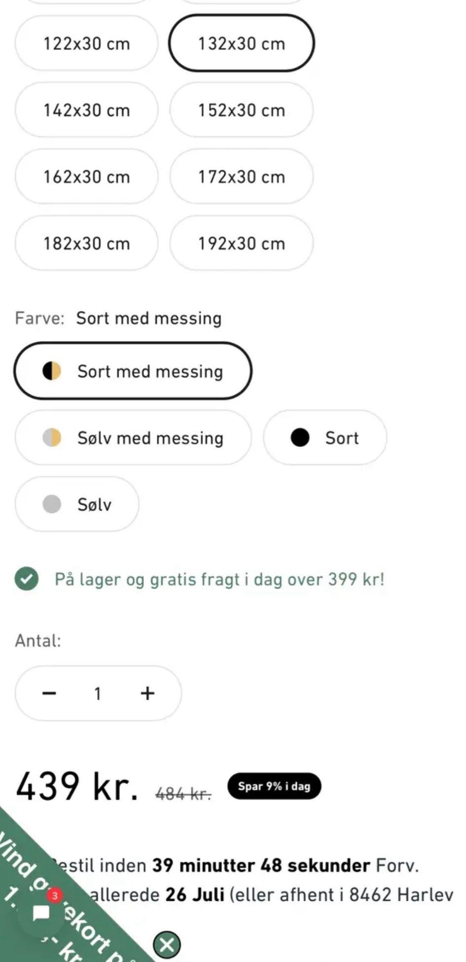Click the Spar 9% i dag badge
Viewport: 466px width, 962px height.
pos(274,786)
